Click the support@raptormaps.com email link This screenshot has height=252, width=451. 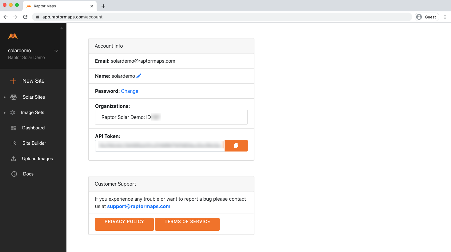click(139, 206)
